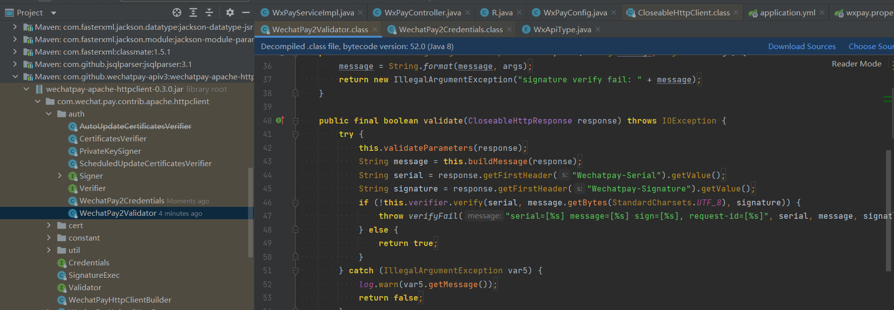Viewport: 894px width, 310px height.
Task: Click the override gutter icon at line 40
Action: coord(280,121)
